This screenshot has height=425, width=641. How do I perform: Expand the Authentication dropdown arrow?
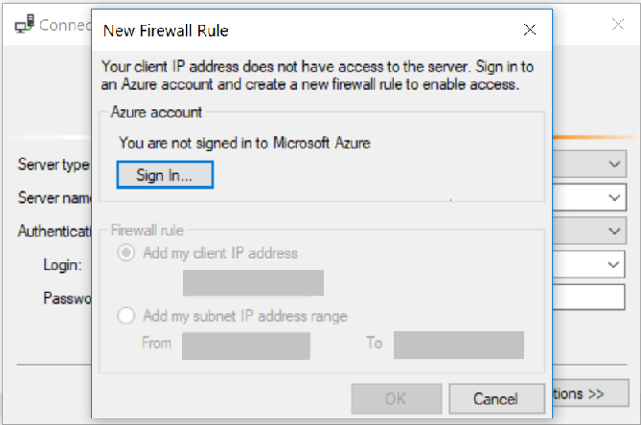click(x=615, y=231)
